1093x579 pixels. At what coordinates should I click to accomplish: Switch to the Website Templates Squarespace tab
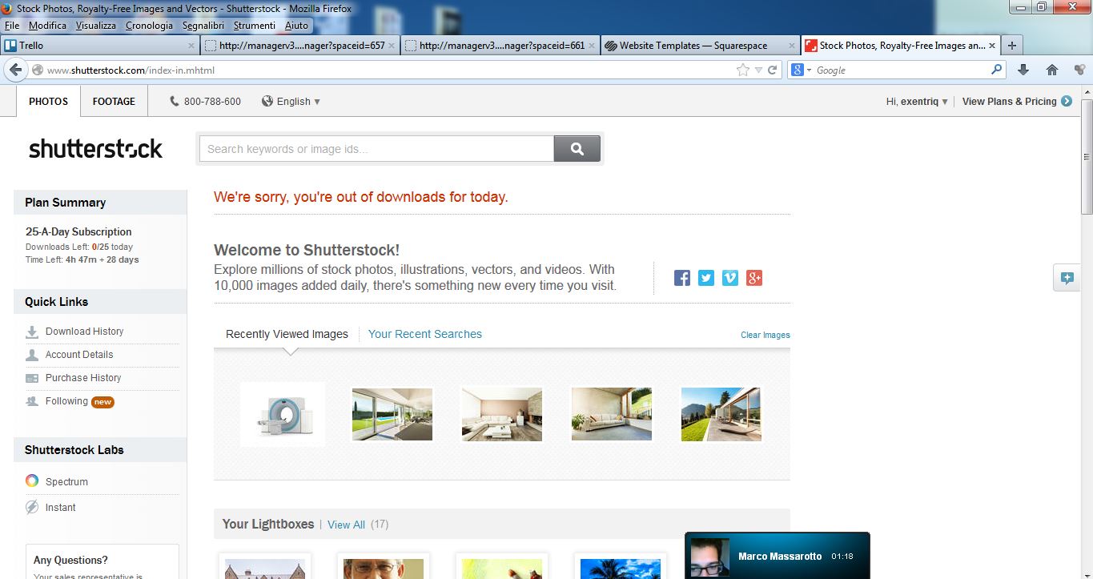click(x=693, y=46)
